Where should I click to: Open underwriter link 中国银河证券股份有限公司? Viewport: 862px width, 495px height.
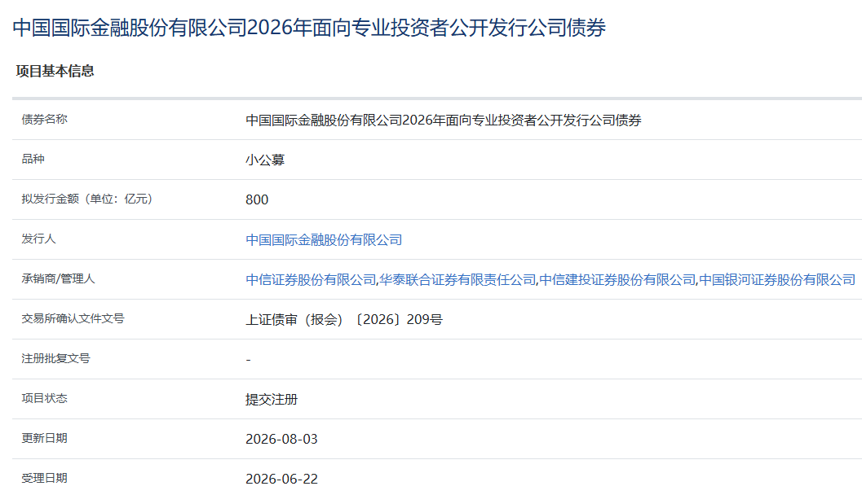(x=777, y=280)
